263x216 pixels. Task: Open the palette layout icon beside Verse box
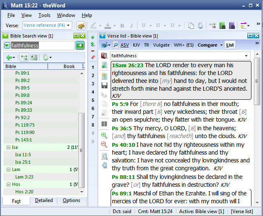coord(81,26)
